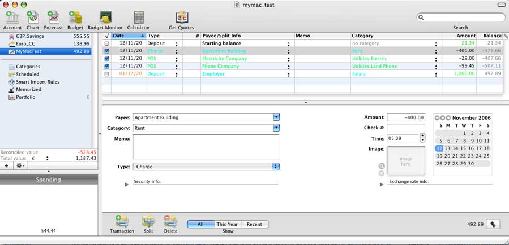Show This Year transactions

point(227,224)
